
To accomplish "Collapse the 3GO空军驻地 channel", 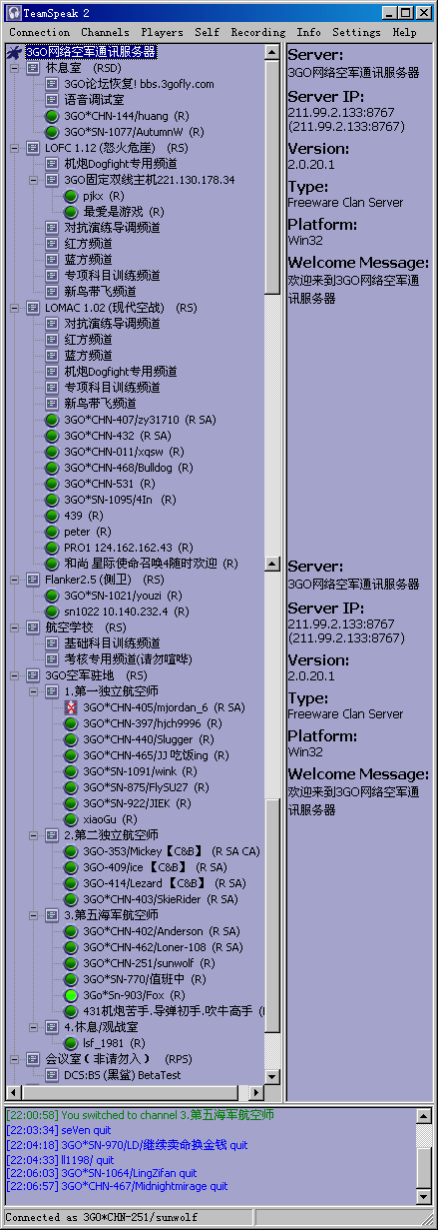I will tap(14, 675).
